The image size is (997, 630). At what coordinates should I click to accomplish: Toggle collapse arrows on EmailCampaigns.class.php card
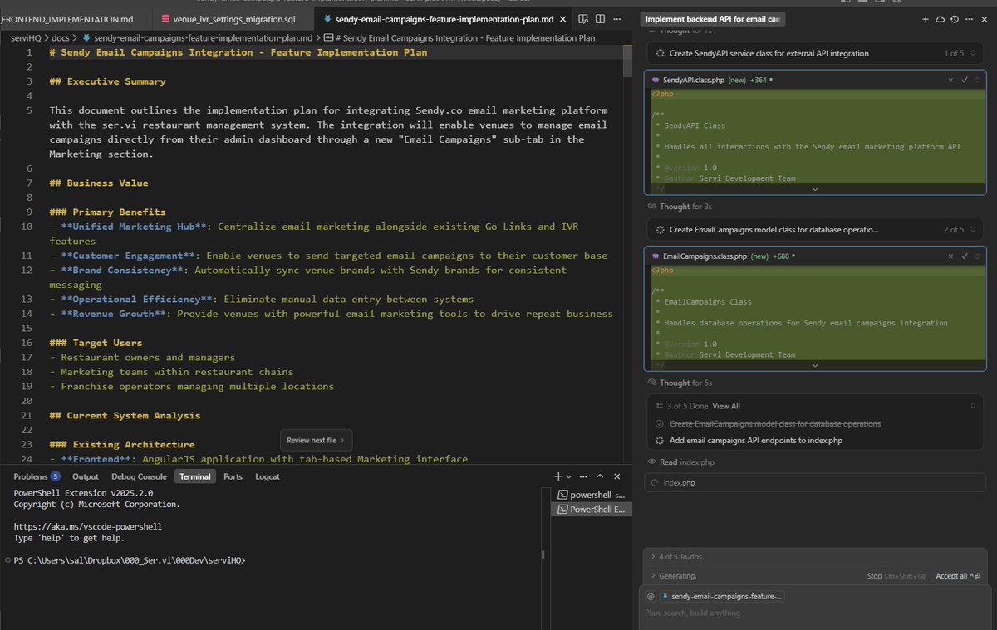(978, 256)
